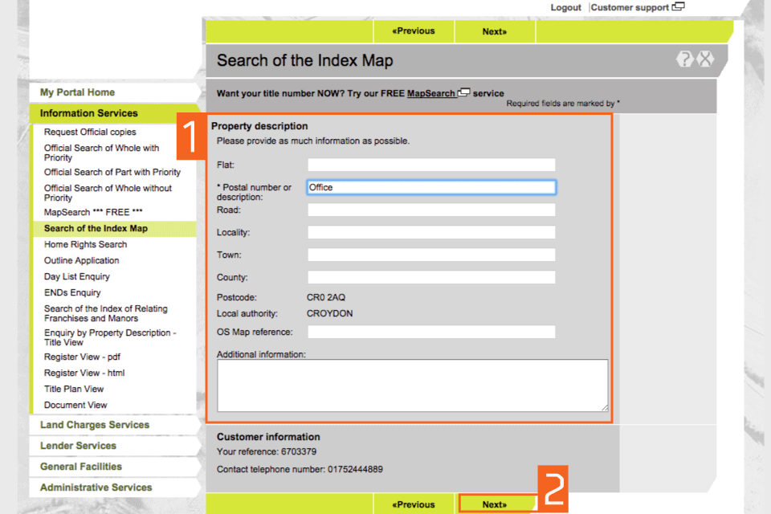Click the Logout link
This screenshot has height=514, width=771.
tap(565, 7)
